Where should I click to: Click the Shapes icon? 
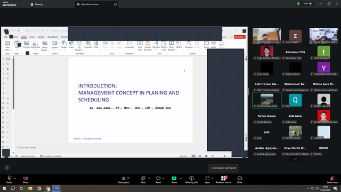[x=64, y=45]
